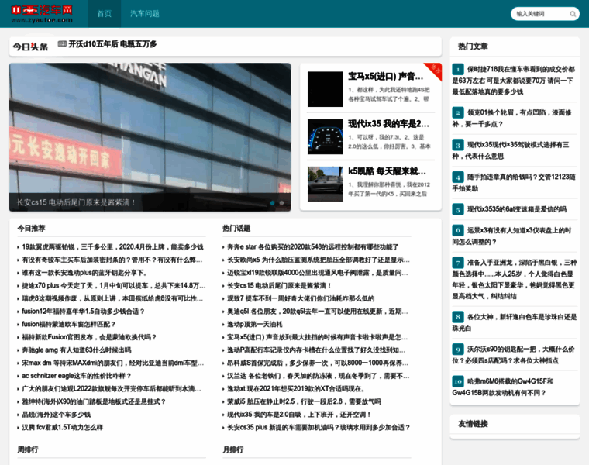Open the 首页 navigation tab
Screen dimensions: 589x465
(104, 14)
